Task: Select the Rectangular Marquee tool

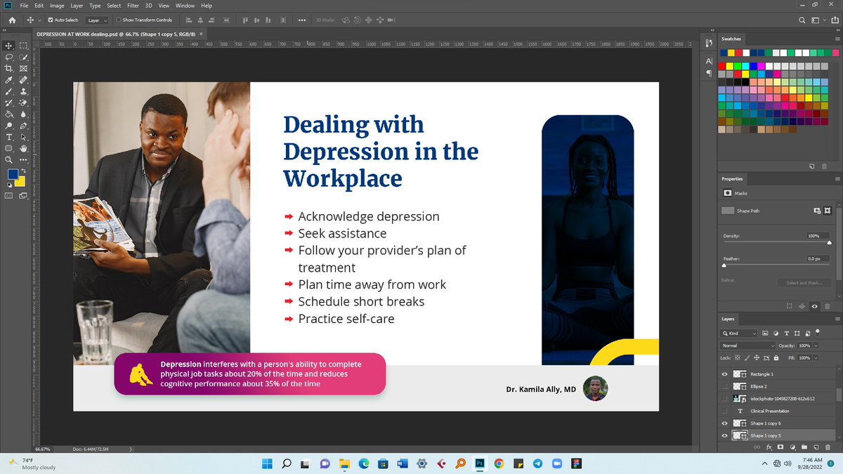Action: (23, 45)
